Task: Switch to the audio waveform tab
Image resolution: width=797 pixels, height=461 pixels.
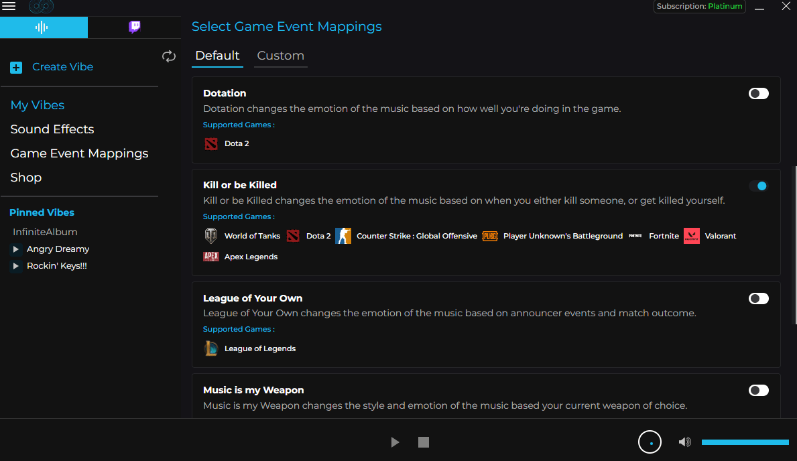Action: [x=44, y=27]
